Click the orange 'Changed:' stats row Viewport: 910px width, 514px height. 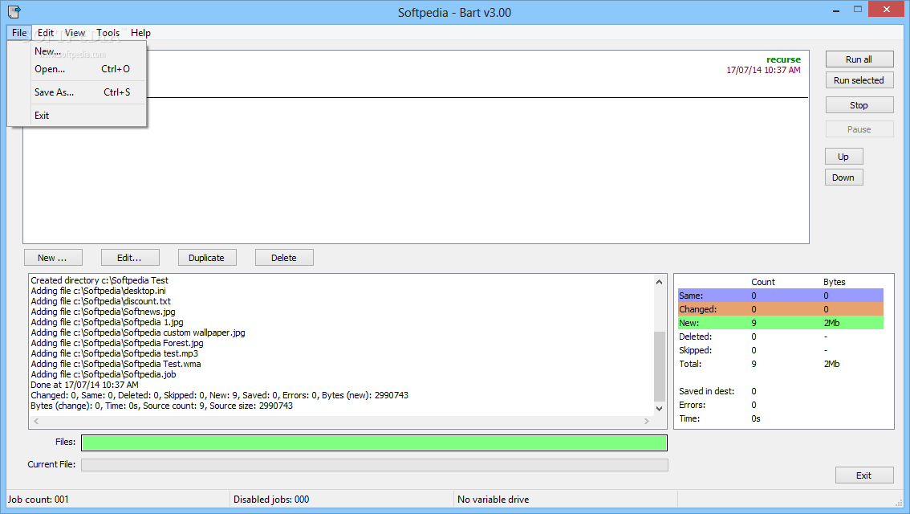pos(781,309)
